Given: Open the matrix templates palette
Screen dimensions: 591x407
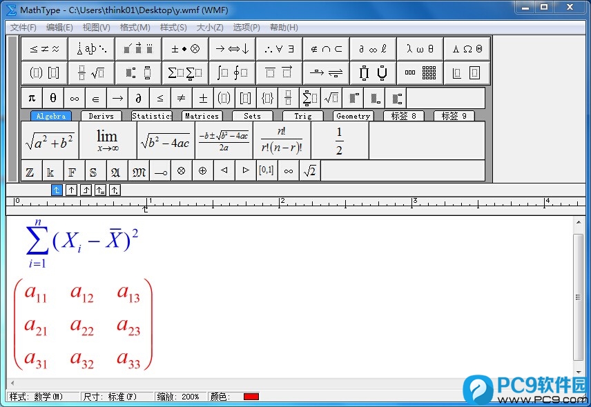Looking at the screenshot, I should pos(420,72).
